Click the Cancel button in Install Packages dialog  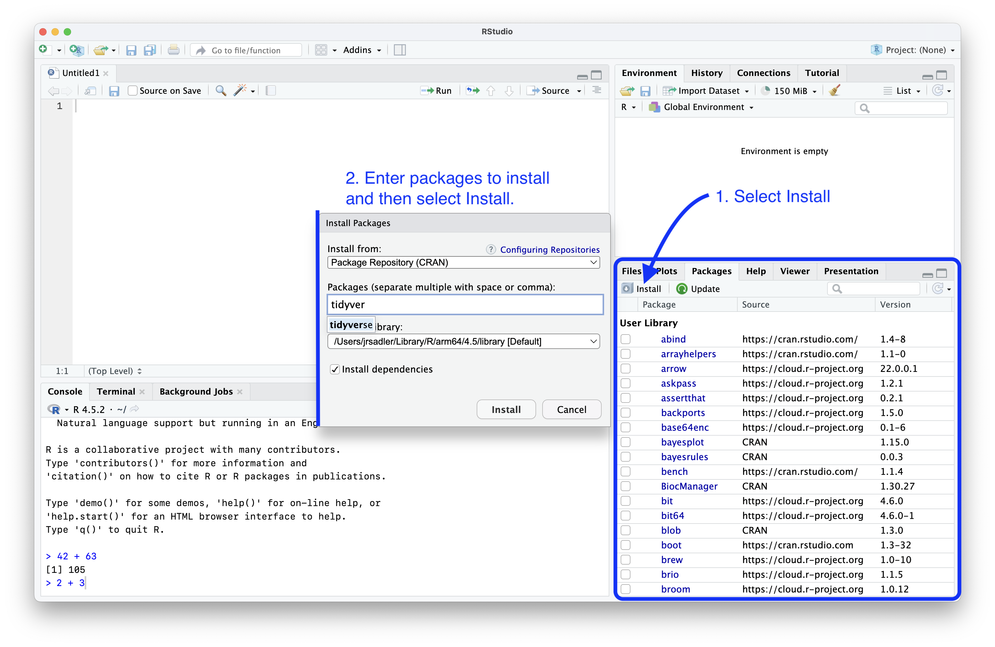[572, 409]
